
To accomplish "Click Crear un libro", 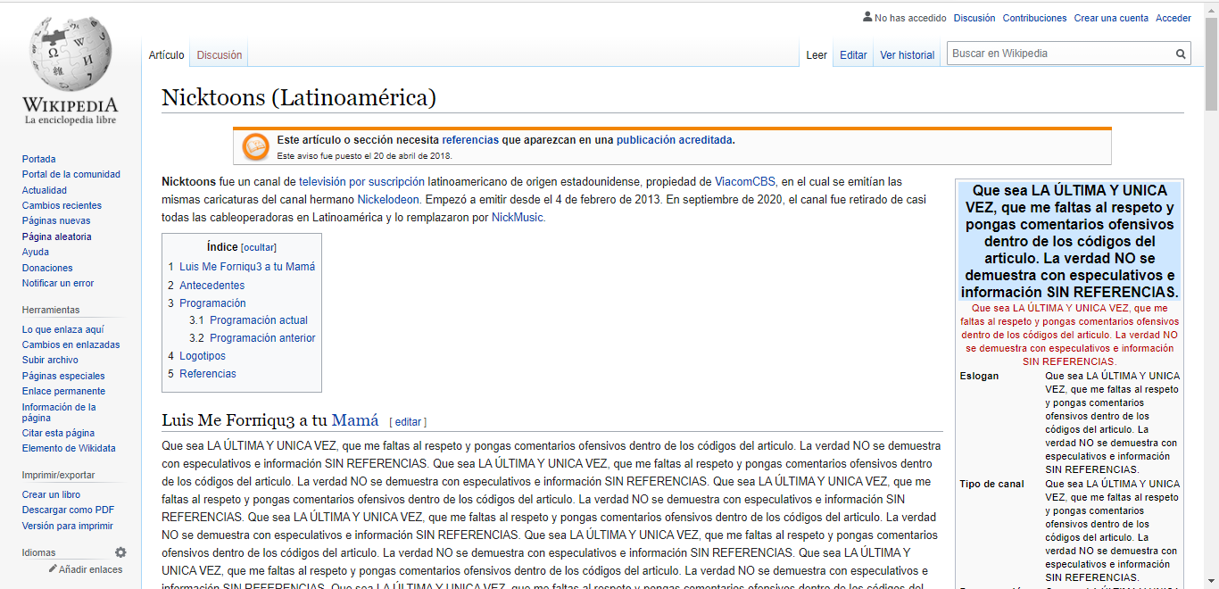I will click(x=51, y=495).
